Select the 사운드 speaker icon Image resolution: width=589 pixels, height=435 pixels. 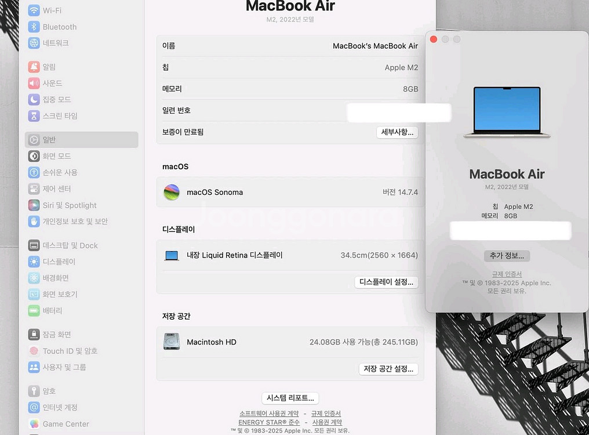point(34,83)
